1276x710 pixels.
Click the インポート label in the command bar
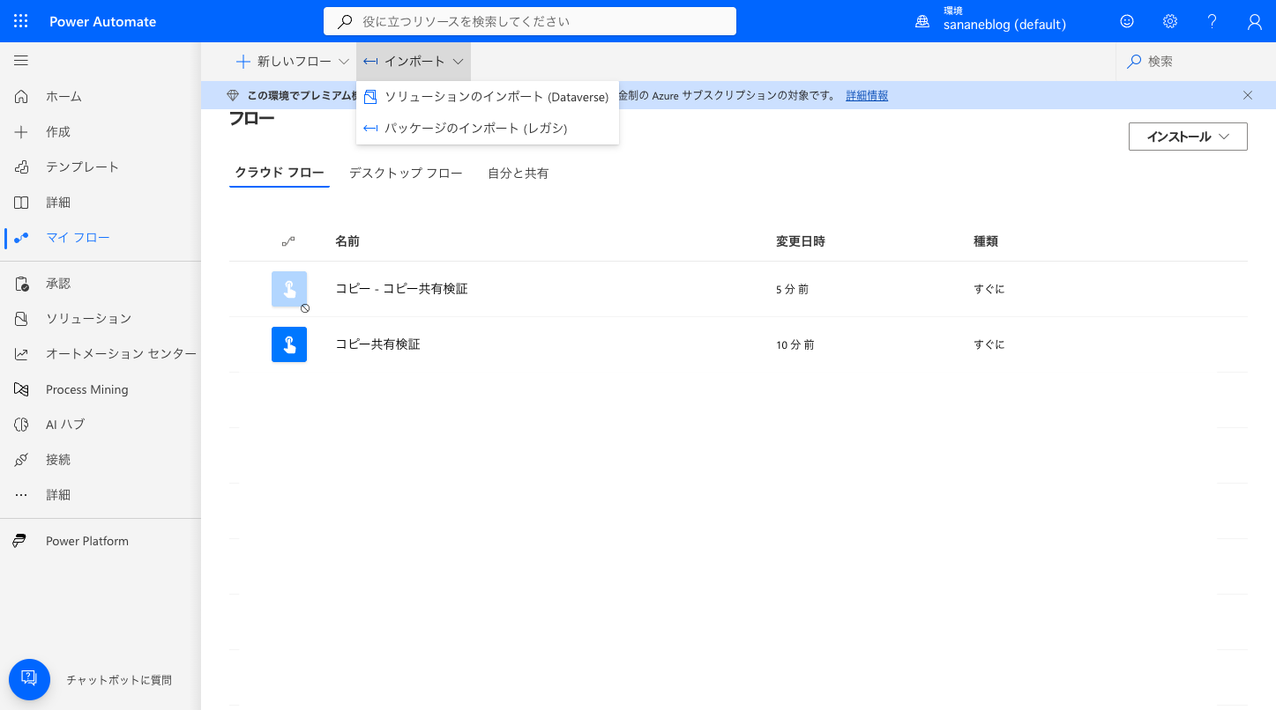click(414, 62)
